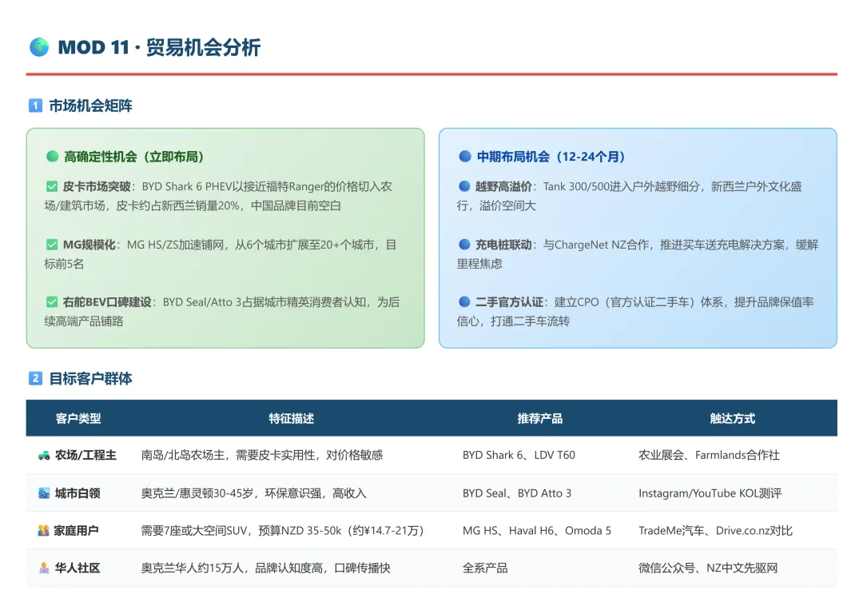Click the 全系产品 cell

pos(485,568)
